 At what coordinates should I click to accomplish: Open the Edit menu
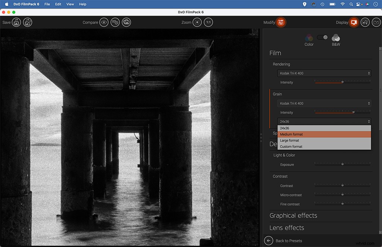tap(58, 4)
